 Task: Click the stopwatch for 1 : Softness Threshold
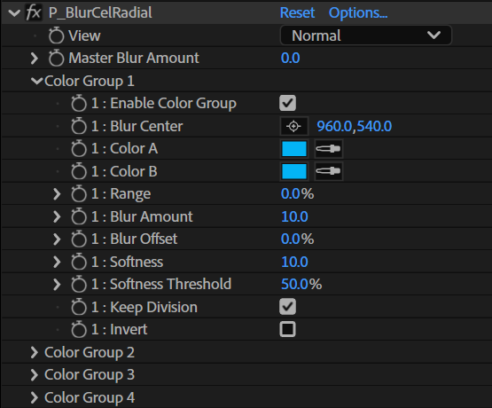pyautogui.click(x=78, y=284)
